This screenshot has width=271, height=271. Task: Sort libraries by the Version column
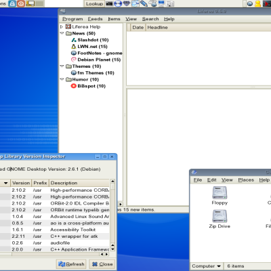pyautogui.click(x=21, y=183)
